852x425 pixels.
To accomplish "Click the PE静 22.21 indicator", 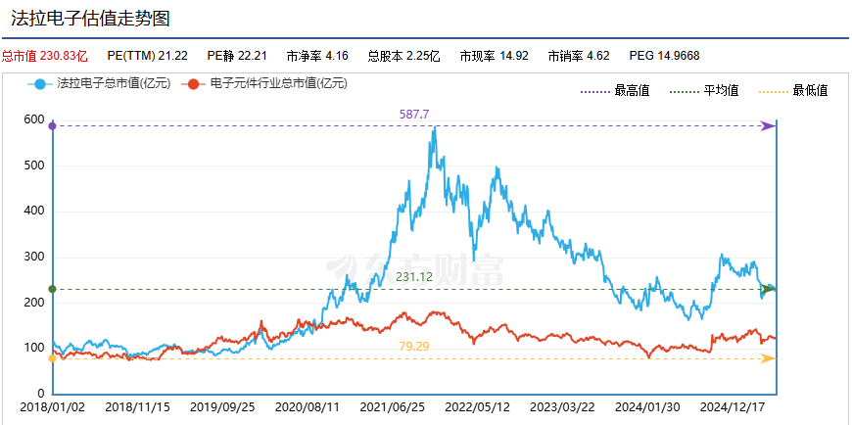I will [x=237, y=56].
